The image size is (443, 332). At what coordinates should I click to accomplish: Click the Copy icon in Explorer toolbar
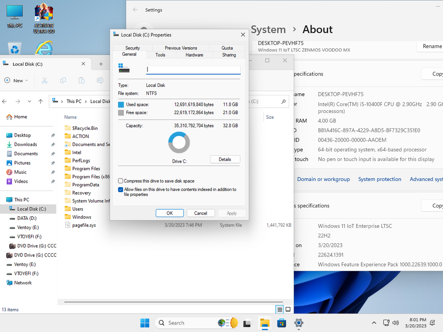pyautogui.click(x=63, y=81)
